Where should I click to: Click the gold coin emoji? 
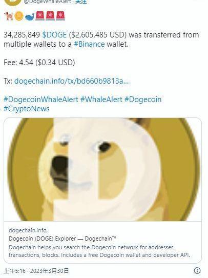19,16
